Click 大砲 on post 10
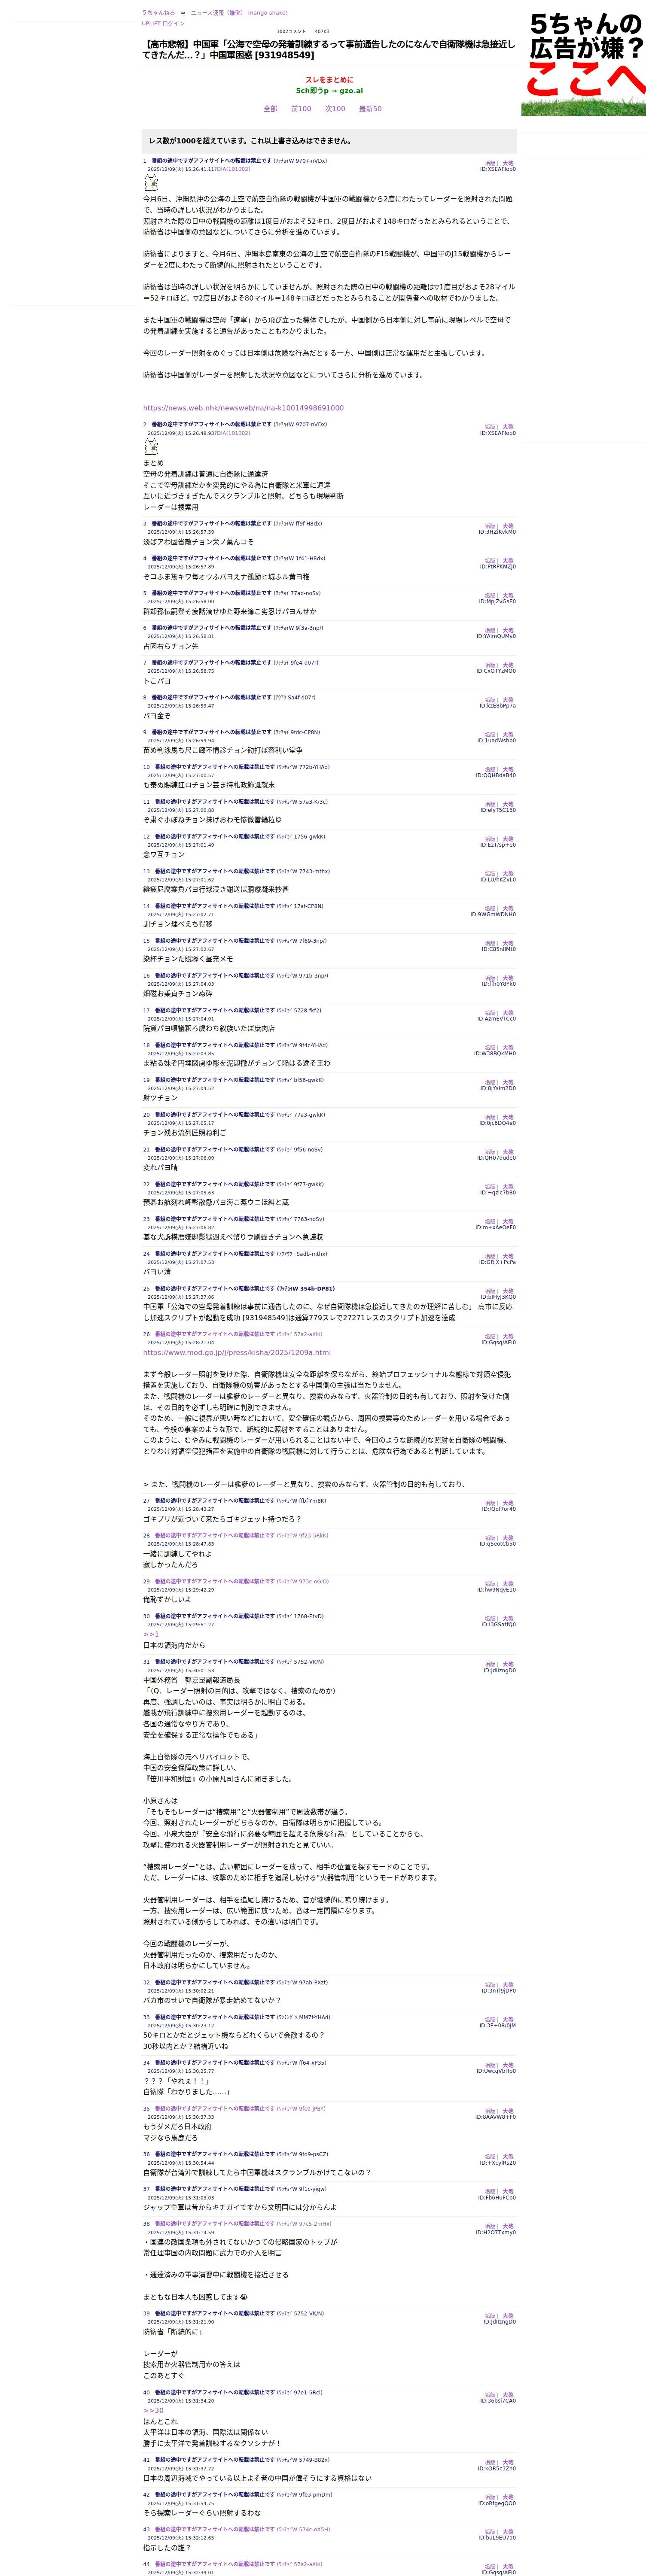This screenshot has width=646, height=2576. point(508,770)
